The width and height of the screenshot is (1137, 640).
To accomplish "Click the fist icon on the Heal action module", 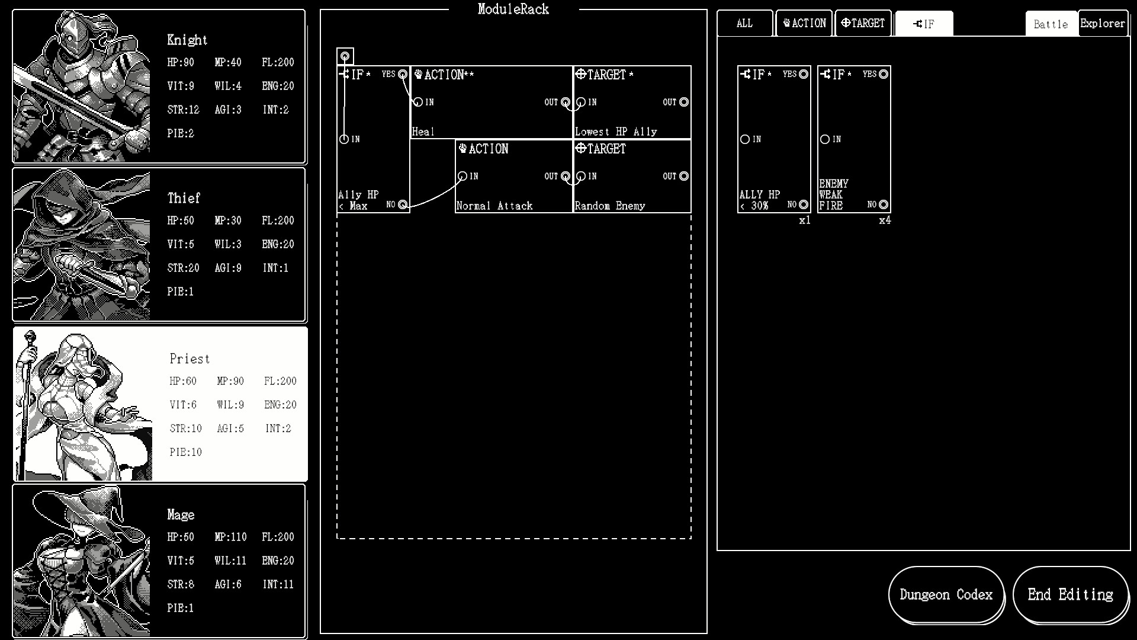I will [418, 74].
